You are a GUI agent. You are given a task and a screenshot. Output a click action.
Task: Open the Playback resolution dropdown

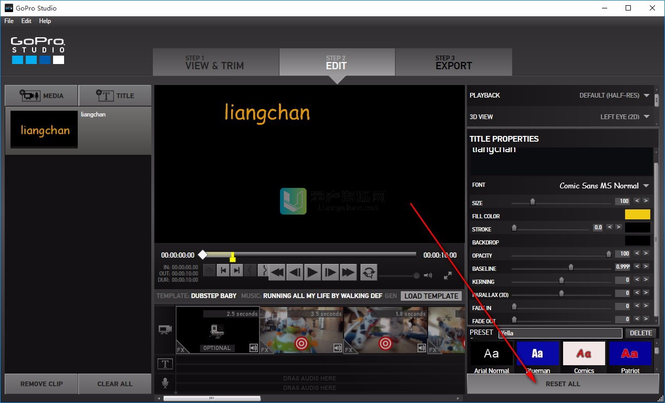tap(615, 96)
